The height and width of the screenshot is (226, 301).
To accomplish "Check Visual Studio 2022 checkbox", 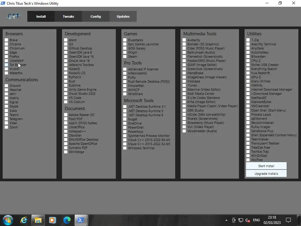I will pyautogui.click(x=66, y=94).
